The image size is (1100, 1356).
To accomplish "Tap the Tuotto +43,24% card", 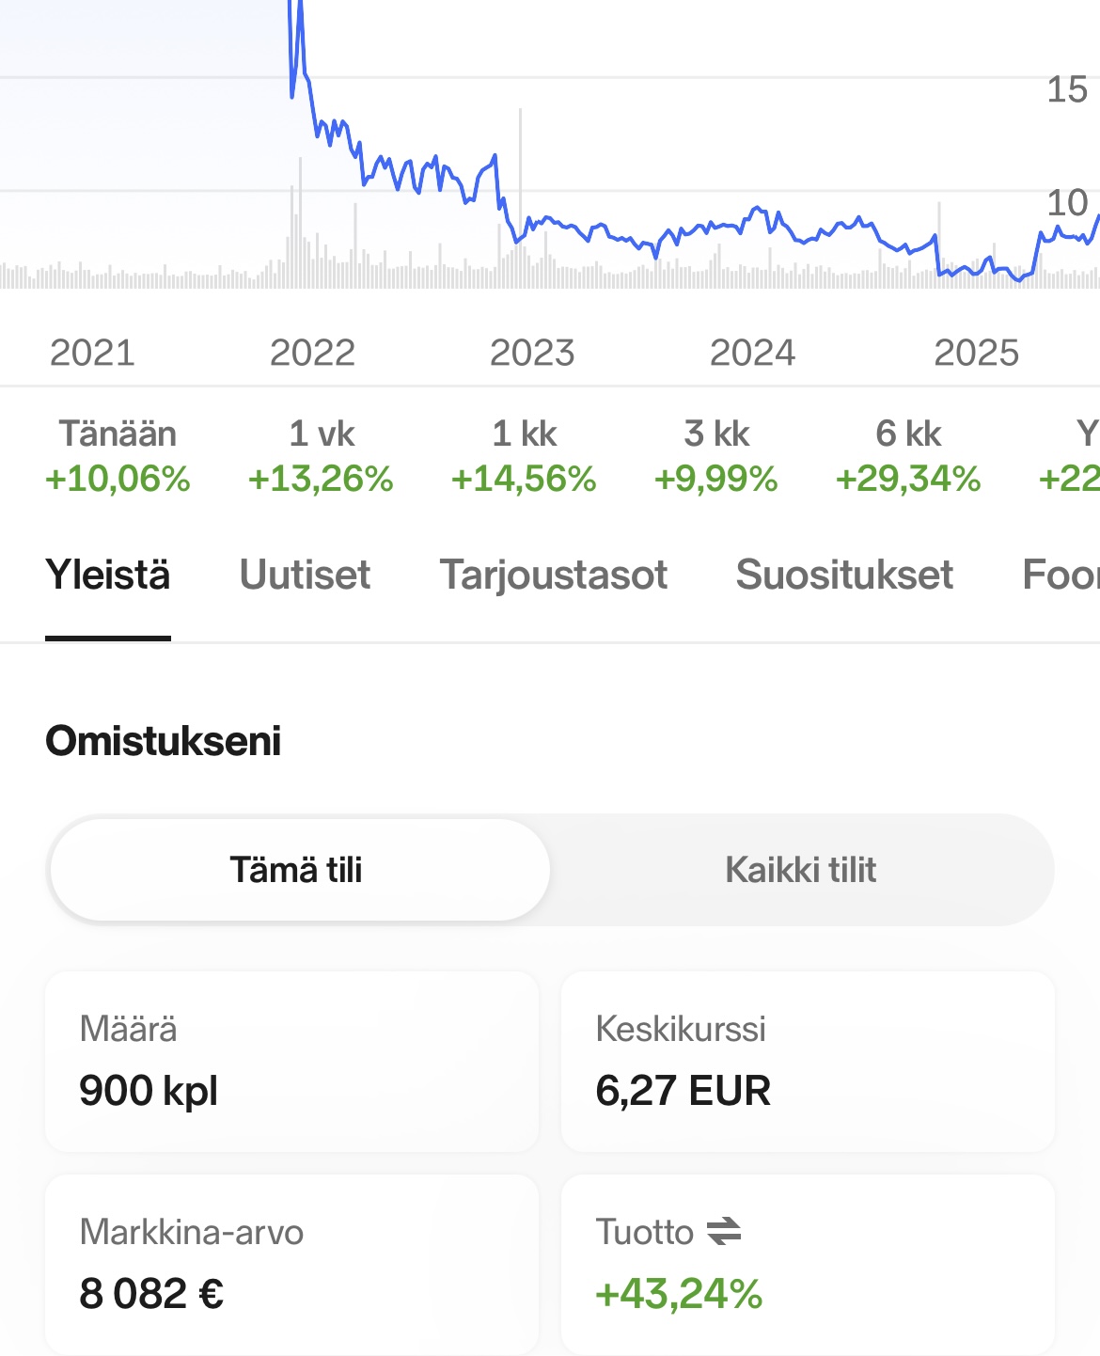I will pos(808,1265).
